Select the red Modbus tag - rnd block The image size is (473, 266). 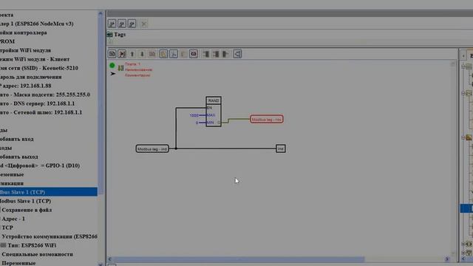(x=267, y=119)
